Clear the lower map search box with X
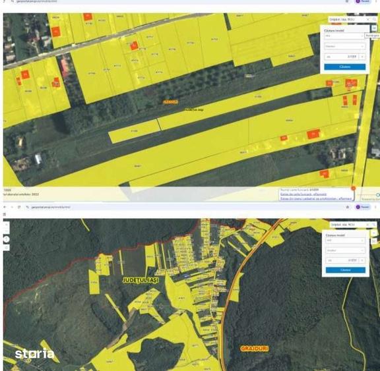This screenshot has height=371, width=380. coord(367,225)
